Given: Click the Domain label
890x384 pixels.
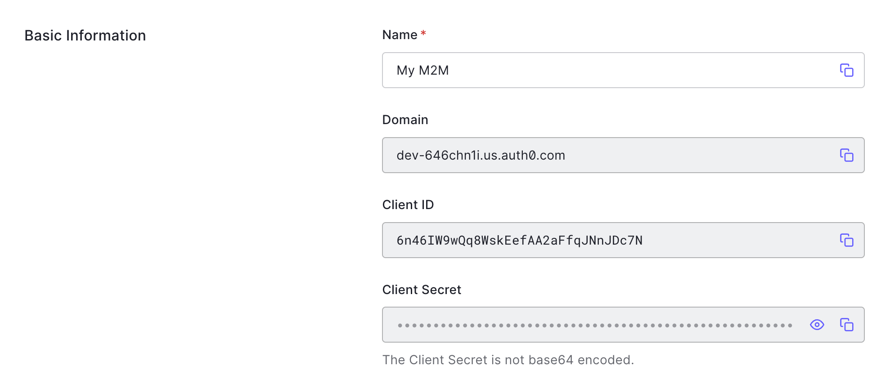Looking at the screenshot, I should click(x=405, y=120).
